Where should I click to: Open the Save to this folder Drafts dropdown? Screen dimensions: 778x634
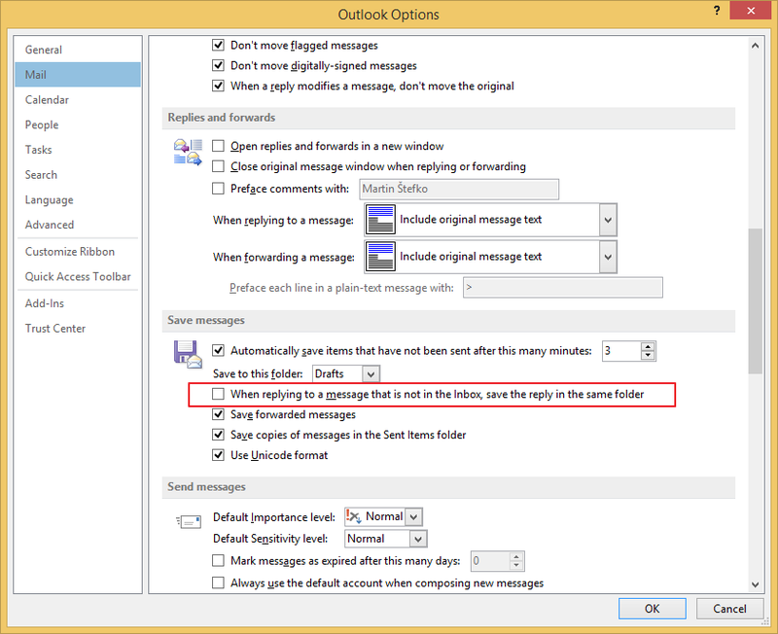(x=371, y=374)
